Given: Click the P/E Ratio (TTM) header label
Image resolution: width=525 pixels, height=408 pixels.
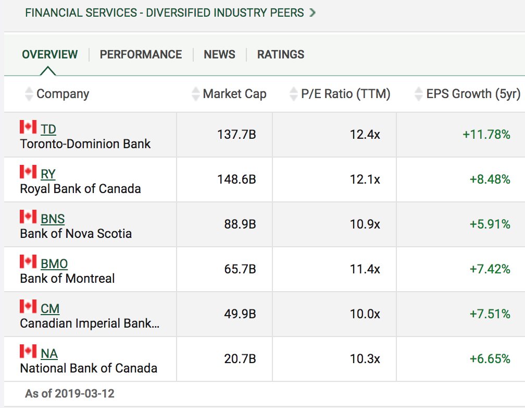Looking at the screenshot, I should (x=345, y=93).
